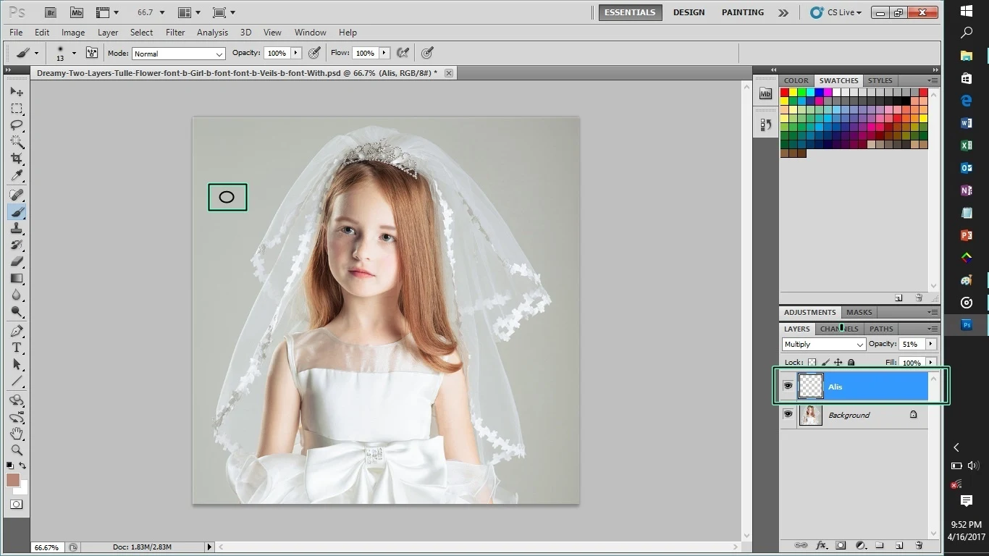
Task: Launch Mini Bridge from the top bar
Action: (x=76, y=12)
